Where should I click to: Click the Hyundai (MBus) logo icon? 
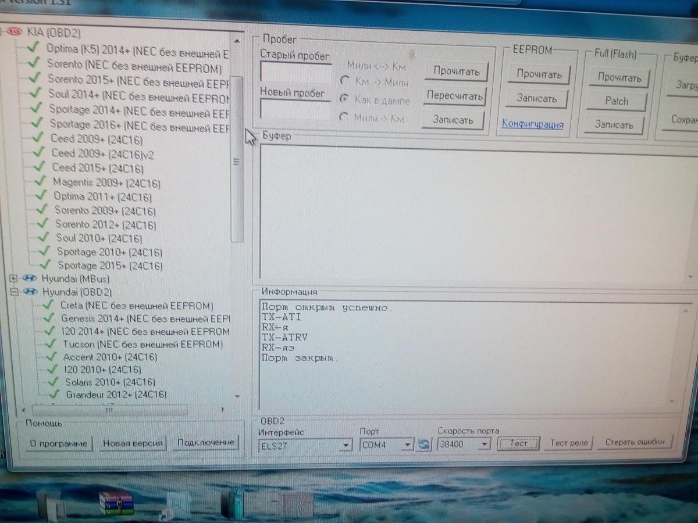[30, 279]
